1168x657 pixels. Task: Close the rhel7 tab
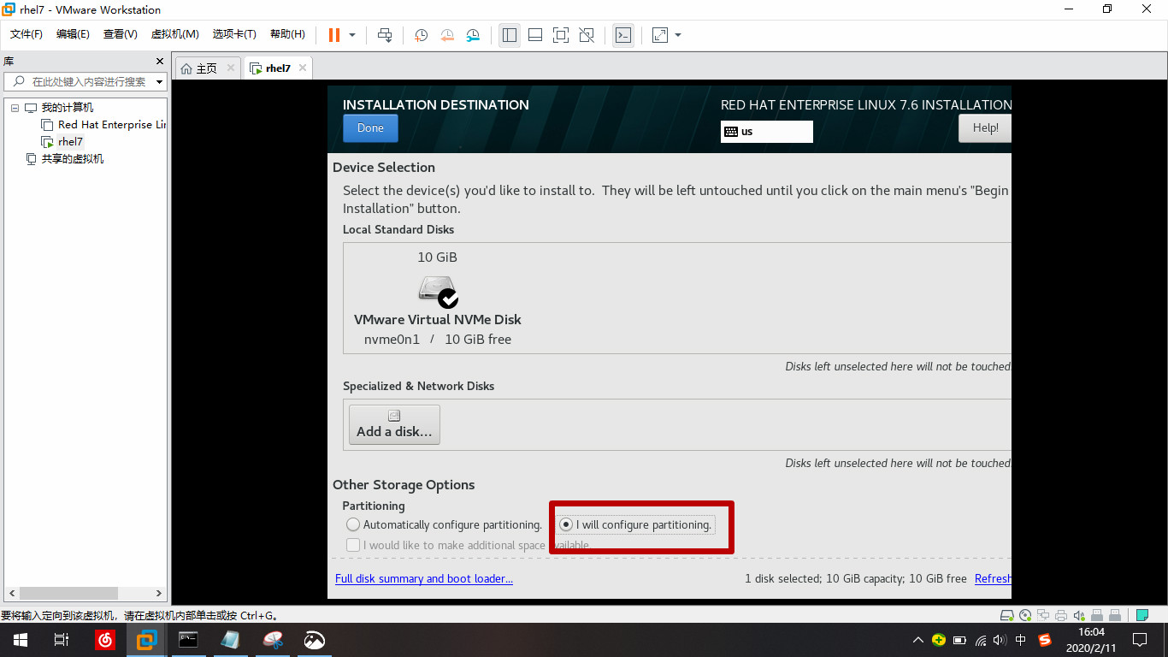tap(302, 68)
